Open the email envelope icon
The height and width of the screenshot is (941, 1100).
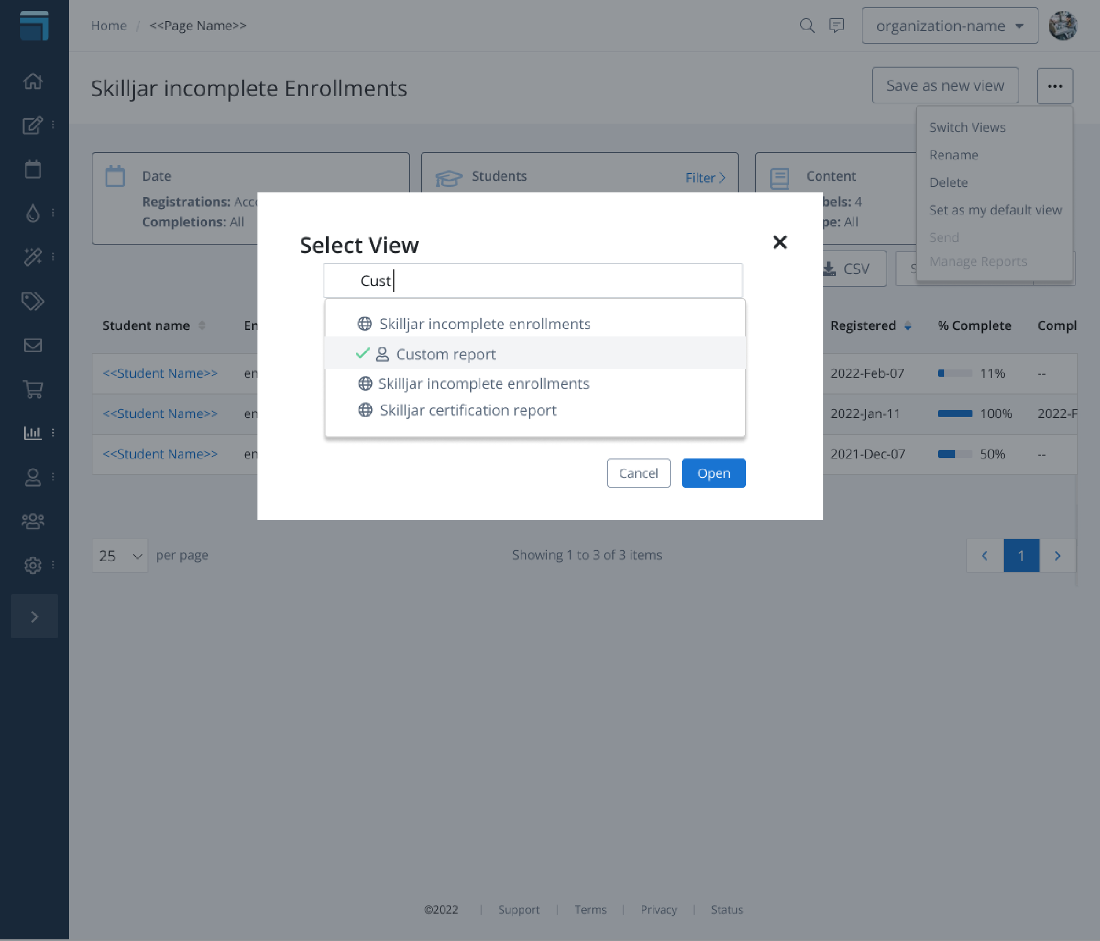click(33, 345)
